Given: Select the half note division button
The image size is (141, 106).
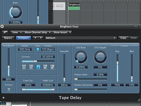Looking at the screenshot, I should pyautogui.click(x=31, y=67).
